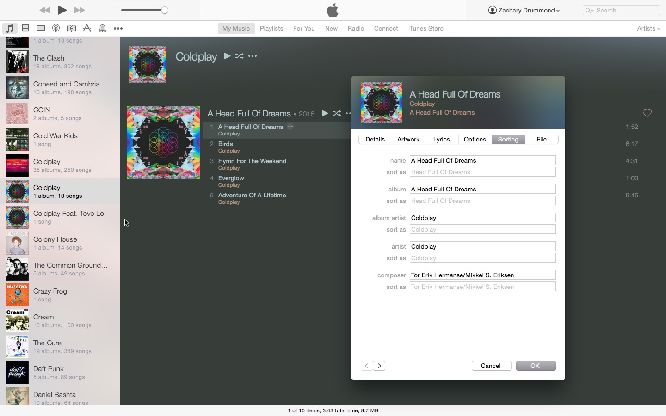Play the A Head Full Of Dreams album

(x=325, y=113)
